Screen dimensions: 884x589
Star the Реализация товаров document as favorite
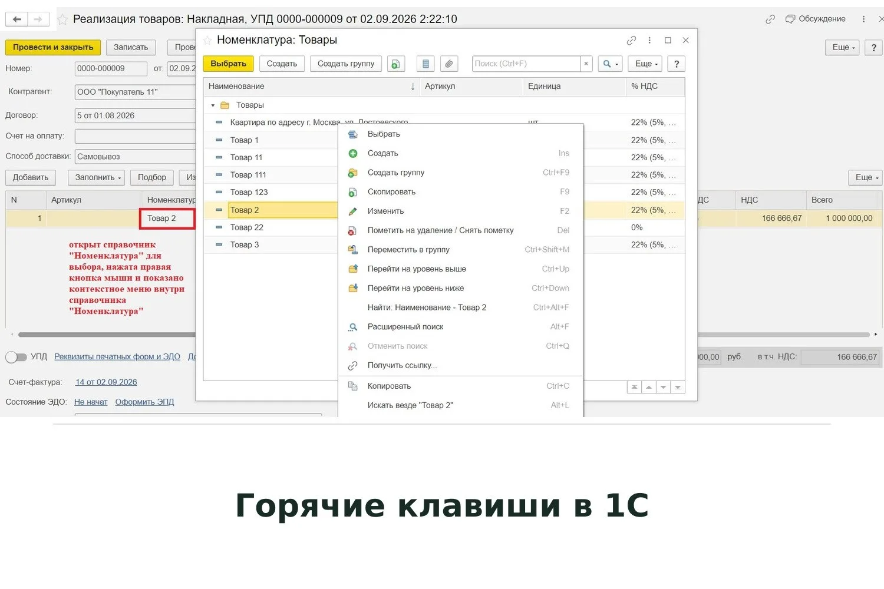62,19
